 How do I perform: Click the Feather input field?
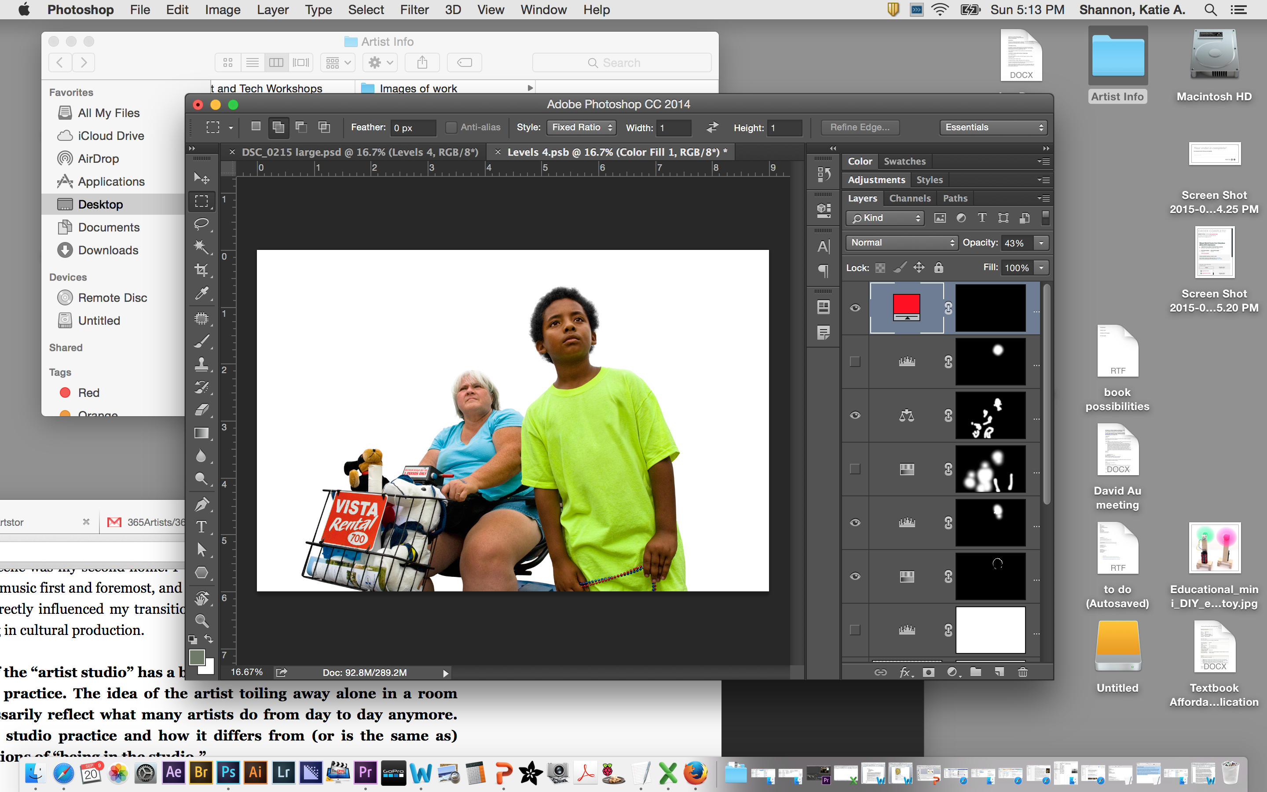413,128
